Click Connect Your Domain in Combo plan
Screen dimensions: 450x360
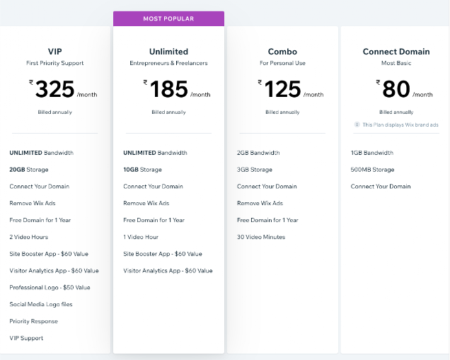(267, 187)
